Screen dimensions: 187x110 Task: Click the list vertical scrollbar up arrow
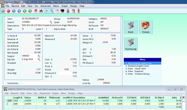pos(184,97)
